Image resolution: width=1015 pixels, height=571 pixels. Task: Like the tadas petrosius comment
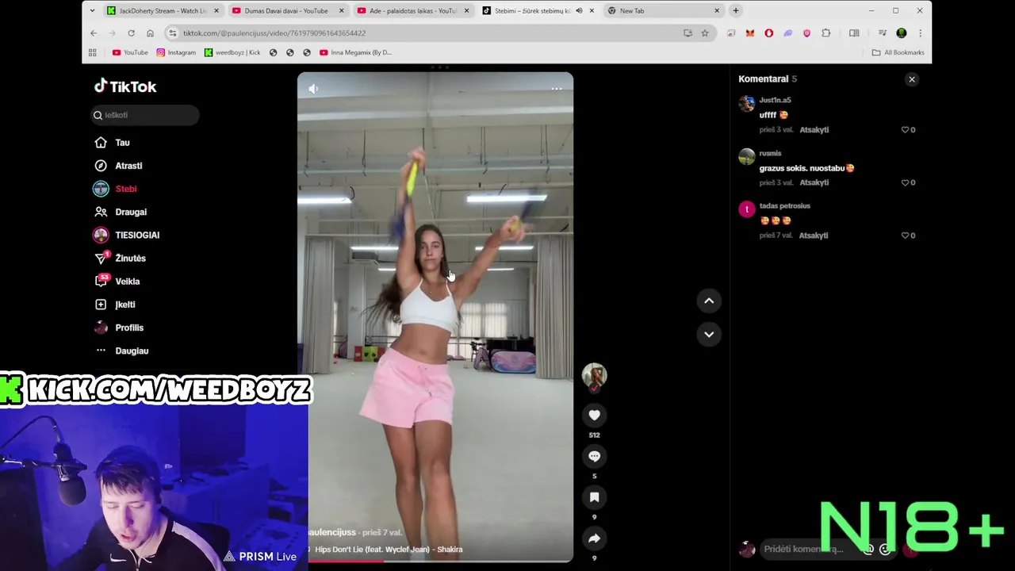tap(905, 236)
